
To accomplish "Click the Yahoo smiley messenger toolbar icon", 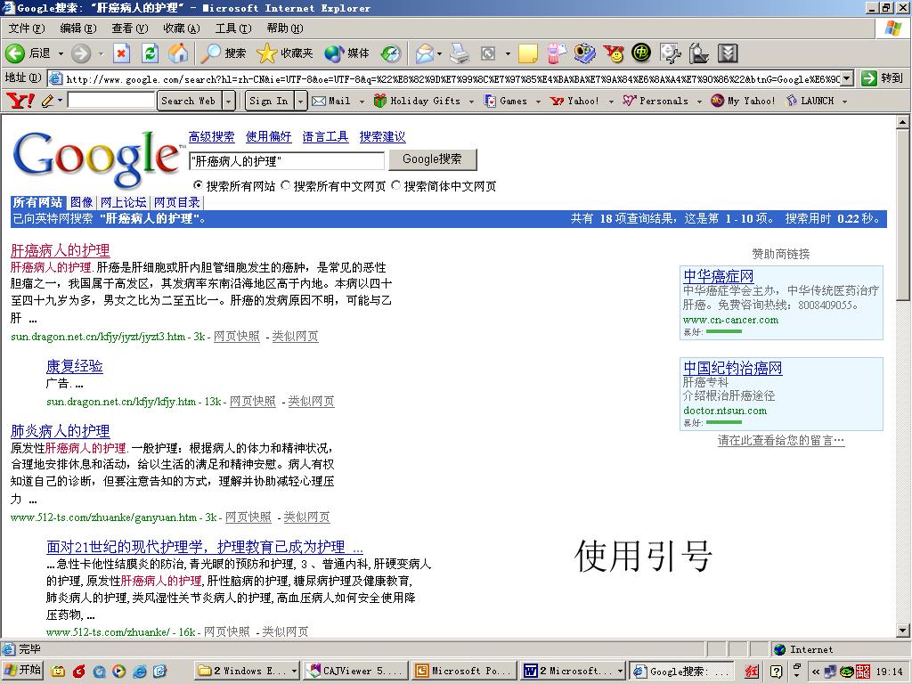I will click(613, 53).
